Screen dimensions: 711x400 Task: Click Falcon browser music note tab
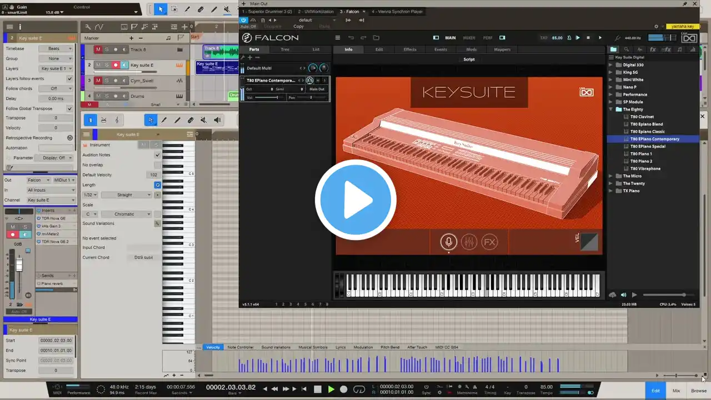click(680, 49)
